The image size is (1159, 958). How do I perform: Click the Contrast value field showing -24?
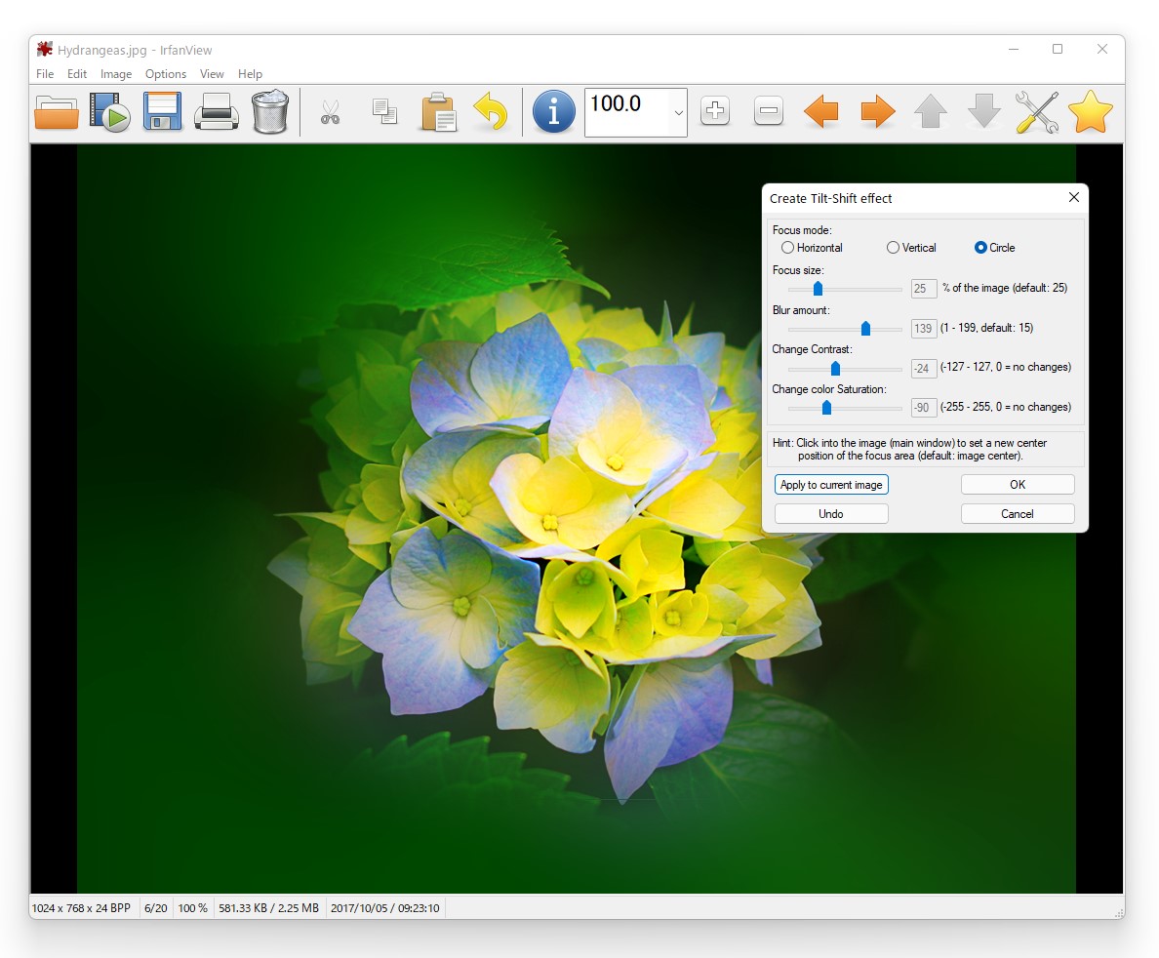(x=924, y=368)
